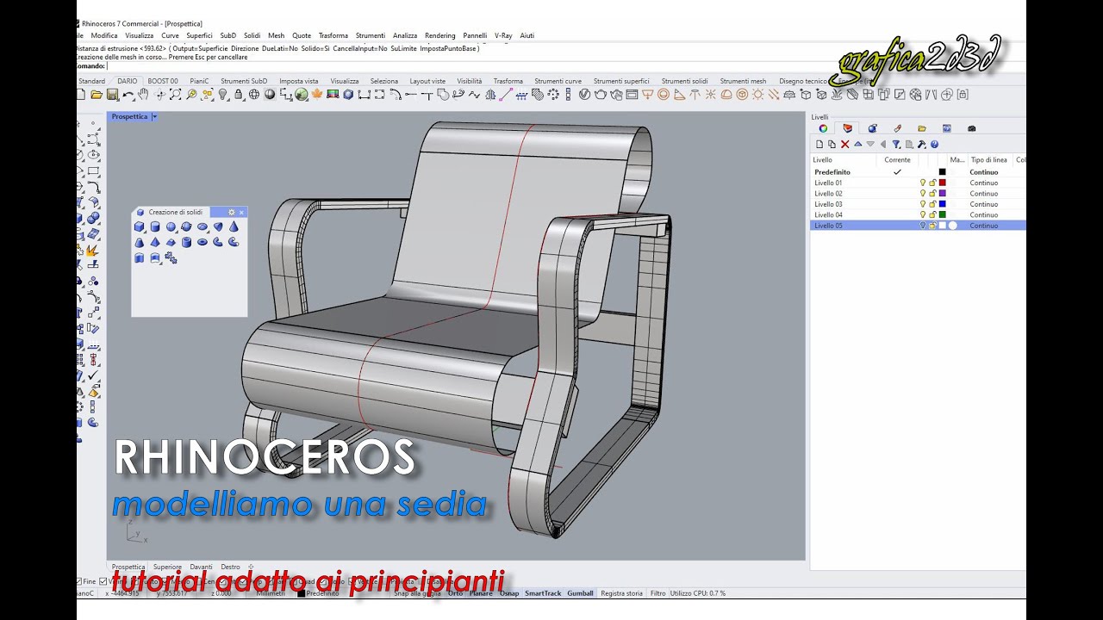The image size is (1103, 620).
Task: Change the red color of Livello 01
Action: (942, 183)
